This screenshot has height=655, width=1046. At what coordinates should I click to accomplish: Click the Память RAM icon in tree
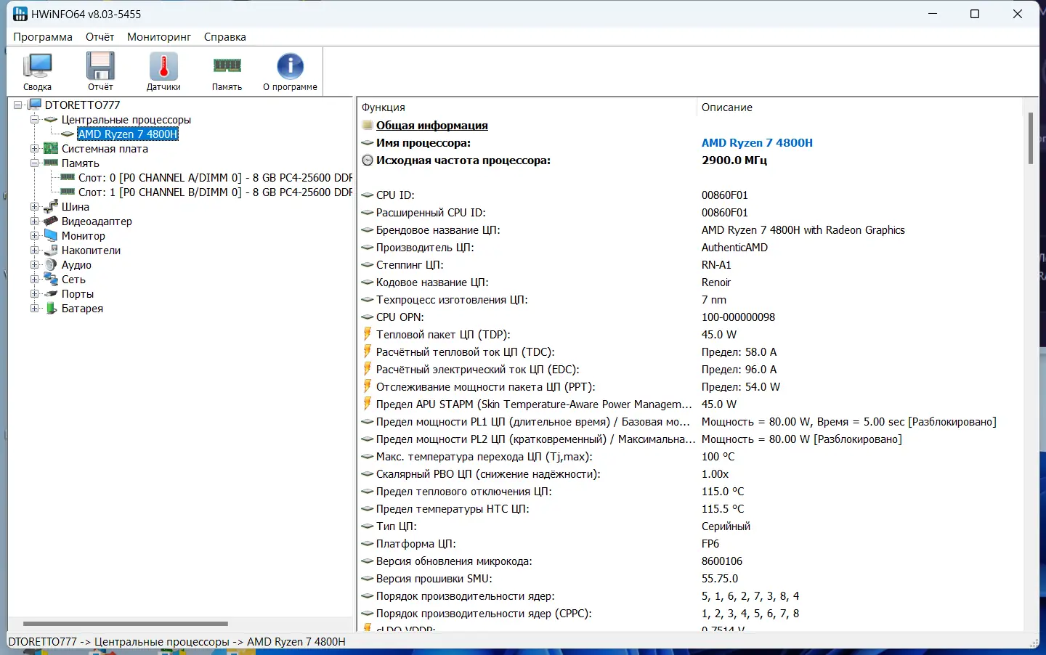(51, 163)
